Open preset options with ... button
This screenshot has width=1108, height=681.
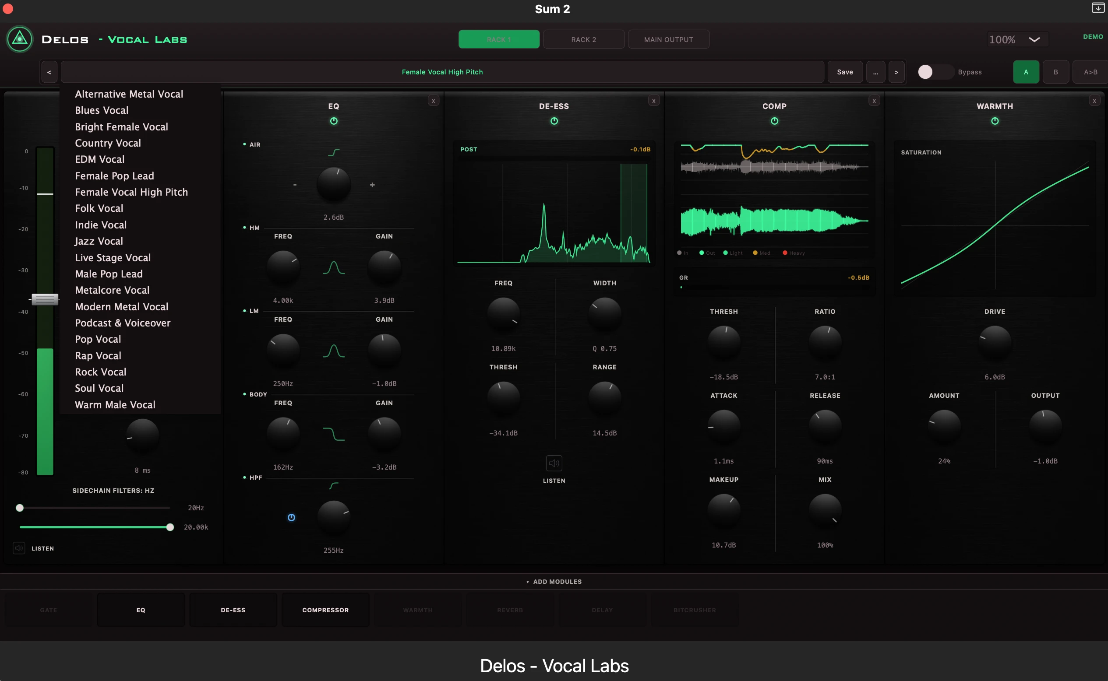875,72
